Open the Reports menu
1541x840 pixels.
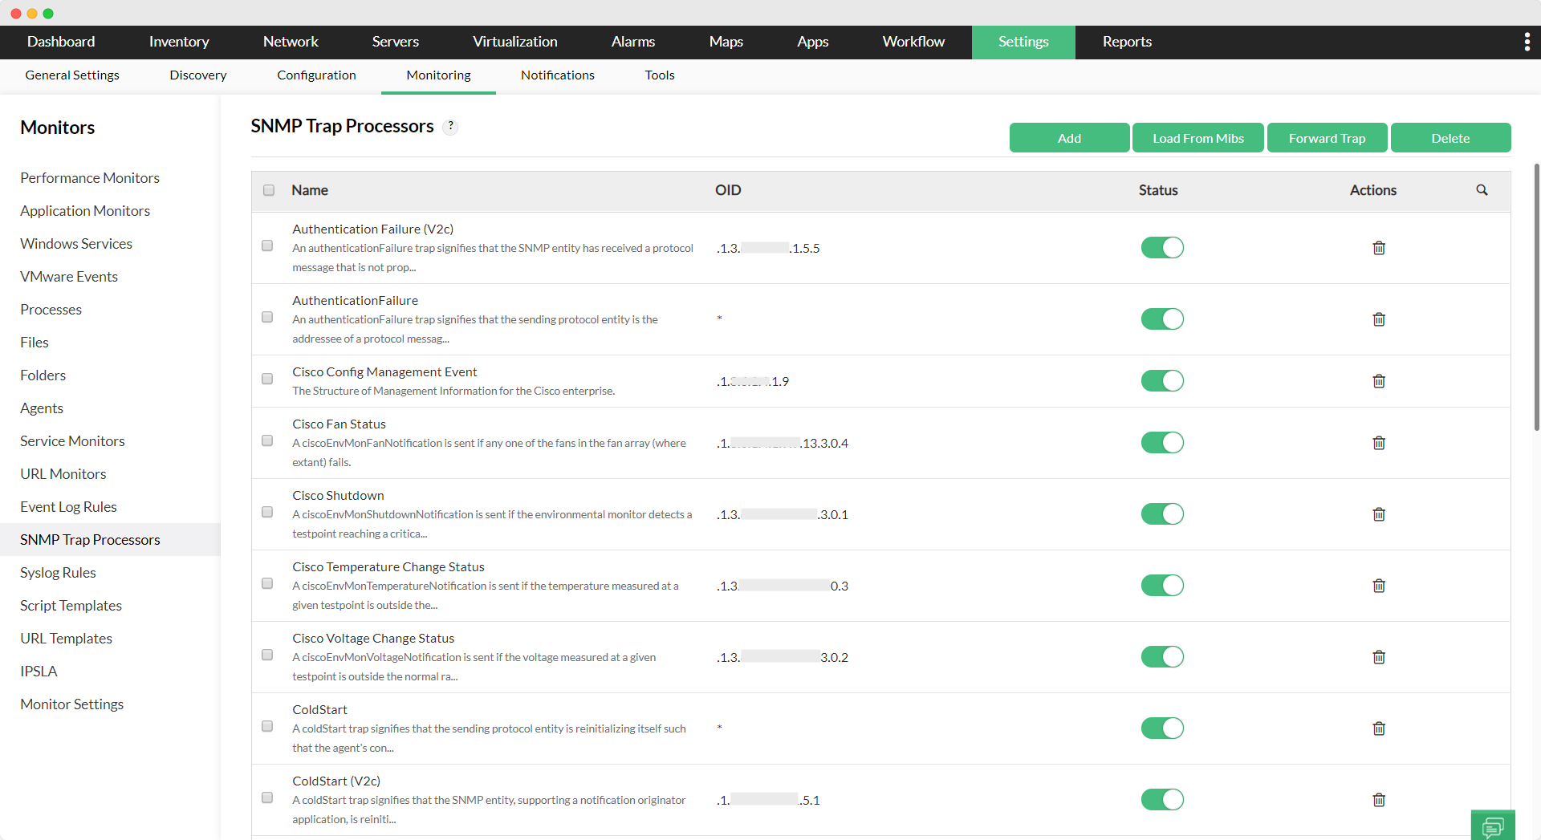point(1126,42)
